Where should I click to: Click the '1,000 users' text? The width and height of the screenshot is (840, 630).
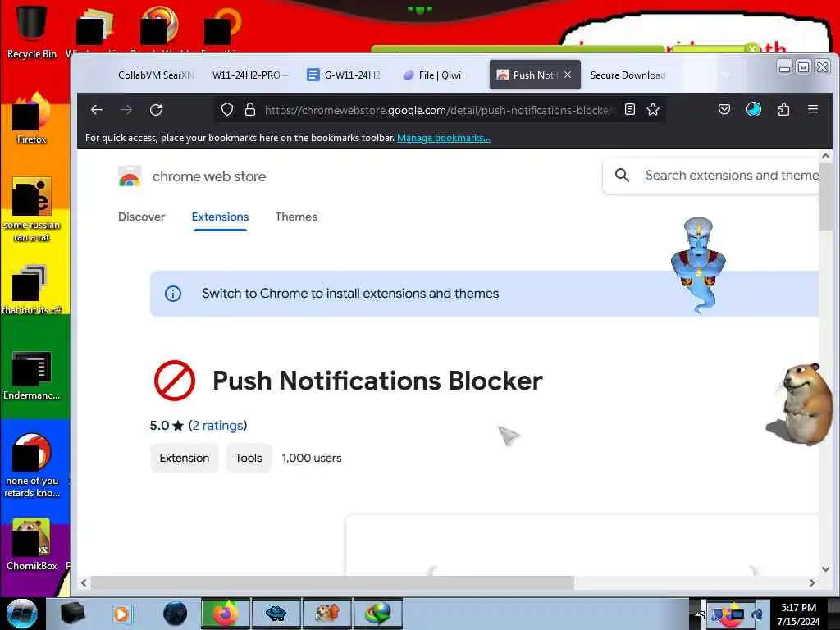[x=312, y=458]
